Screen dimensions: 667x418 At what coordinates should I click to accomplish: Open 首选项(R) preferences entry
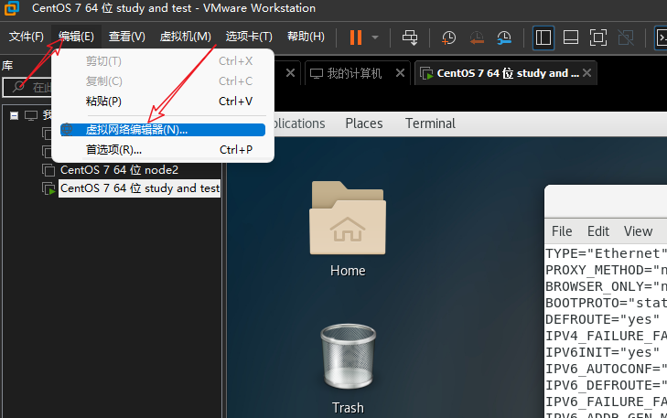click(x=163, y=150)
